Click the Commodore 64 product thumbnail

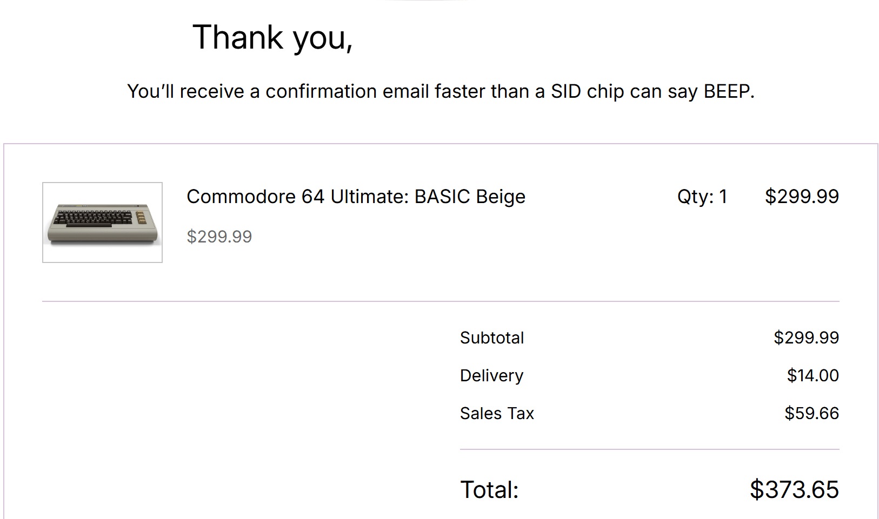pos(102,223)
